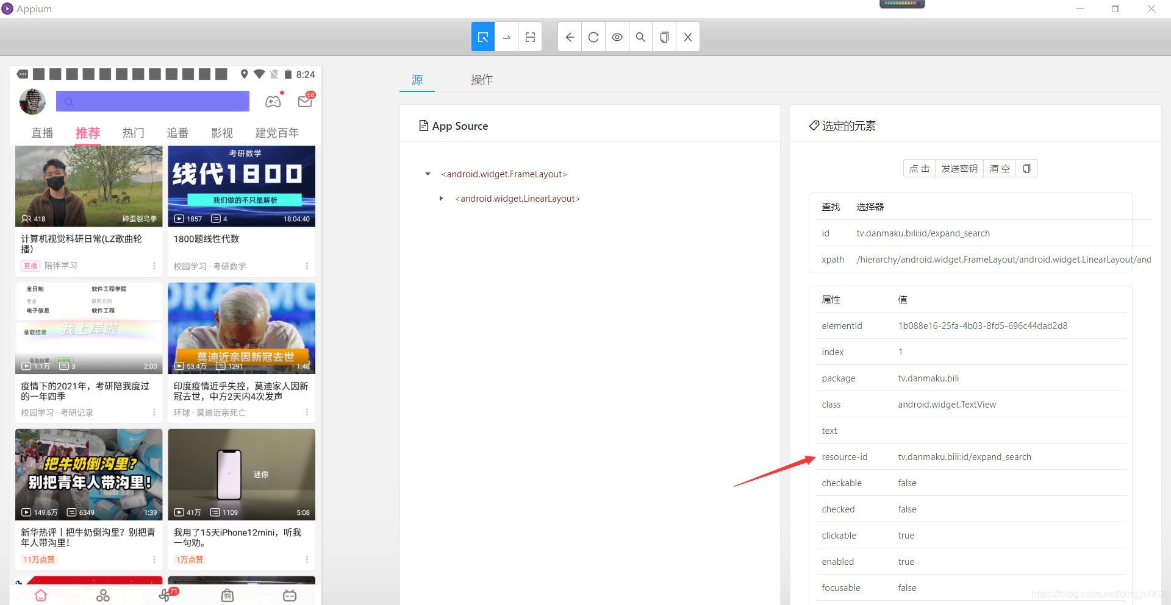
Task: Open the 计算机视觉科研日常 live video thumbnail
Action: (89, 186)
